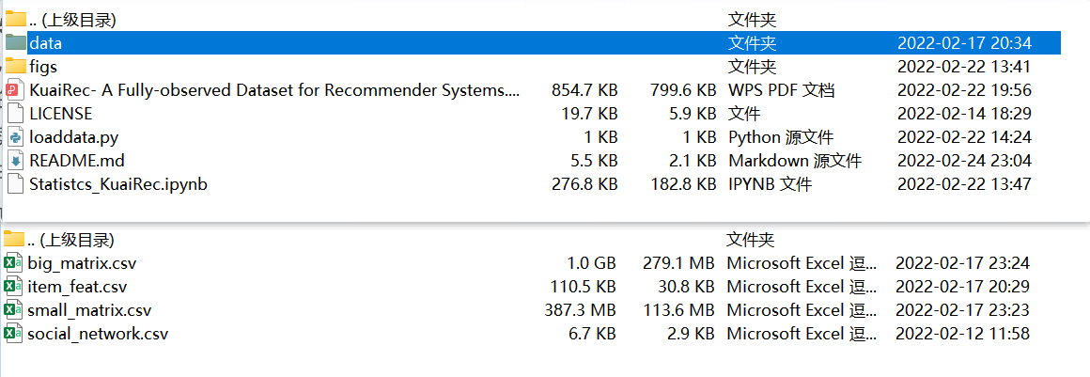The width and height of the screenshot is (1090, 377).
Task: Click the small_matrix.csv Excel icon
Action: [x=13, y=310]
